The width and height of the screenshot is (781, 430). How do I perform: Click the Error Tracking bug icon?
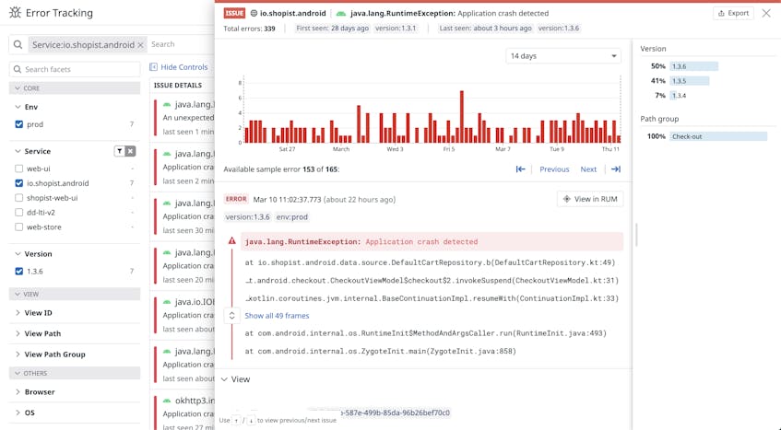click(x=15, y=12)
